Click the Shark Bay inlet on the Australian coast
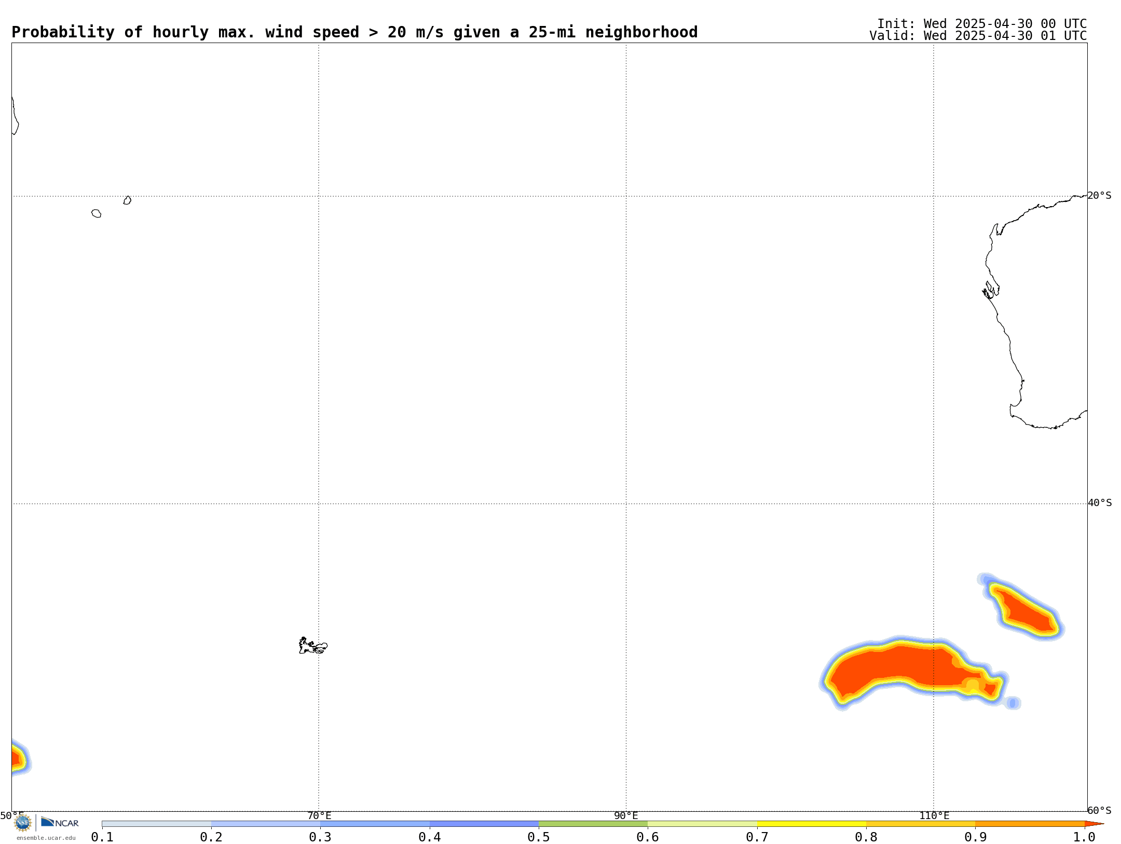This screenshot has height=844, width=1121. point(990,290)
